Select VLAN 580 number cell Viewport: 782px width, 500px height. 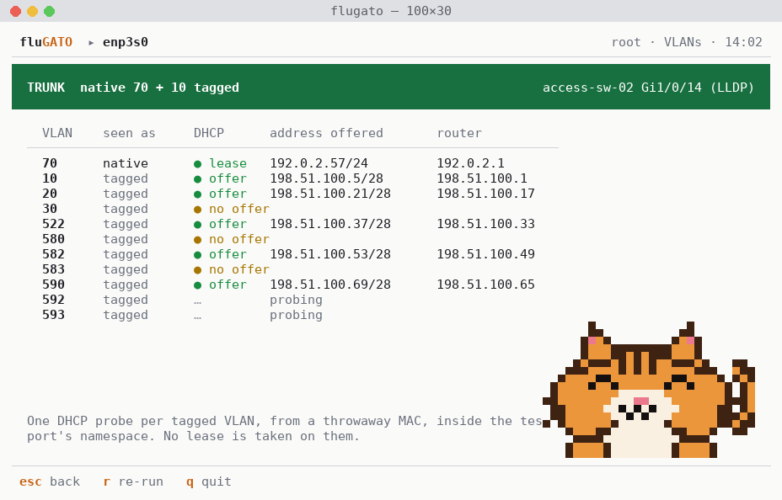click(53, 239)
